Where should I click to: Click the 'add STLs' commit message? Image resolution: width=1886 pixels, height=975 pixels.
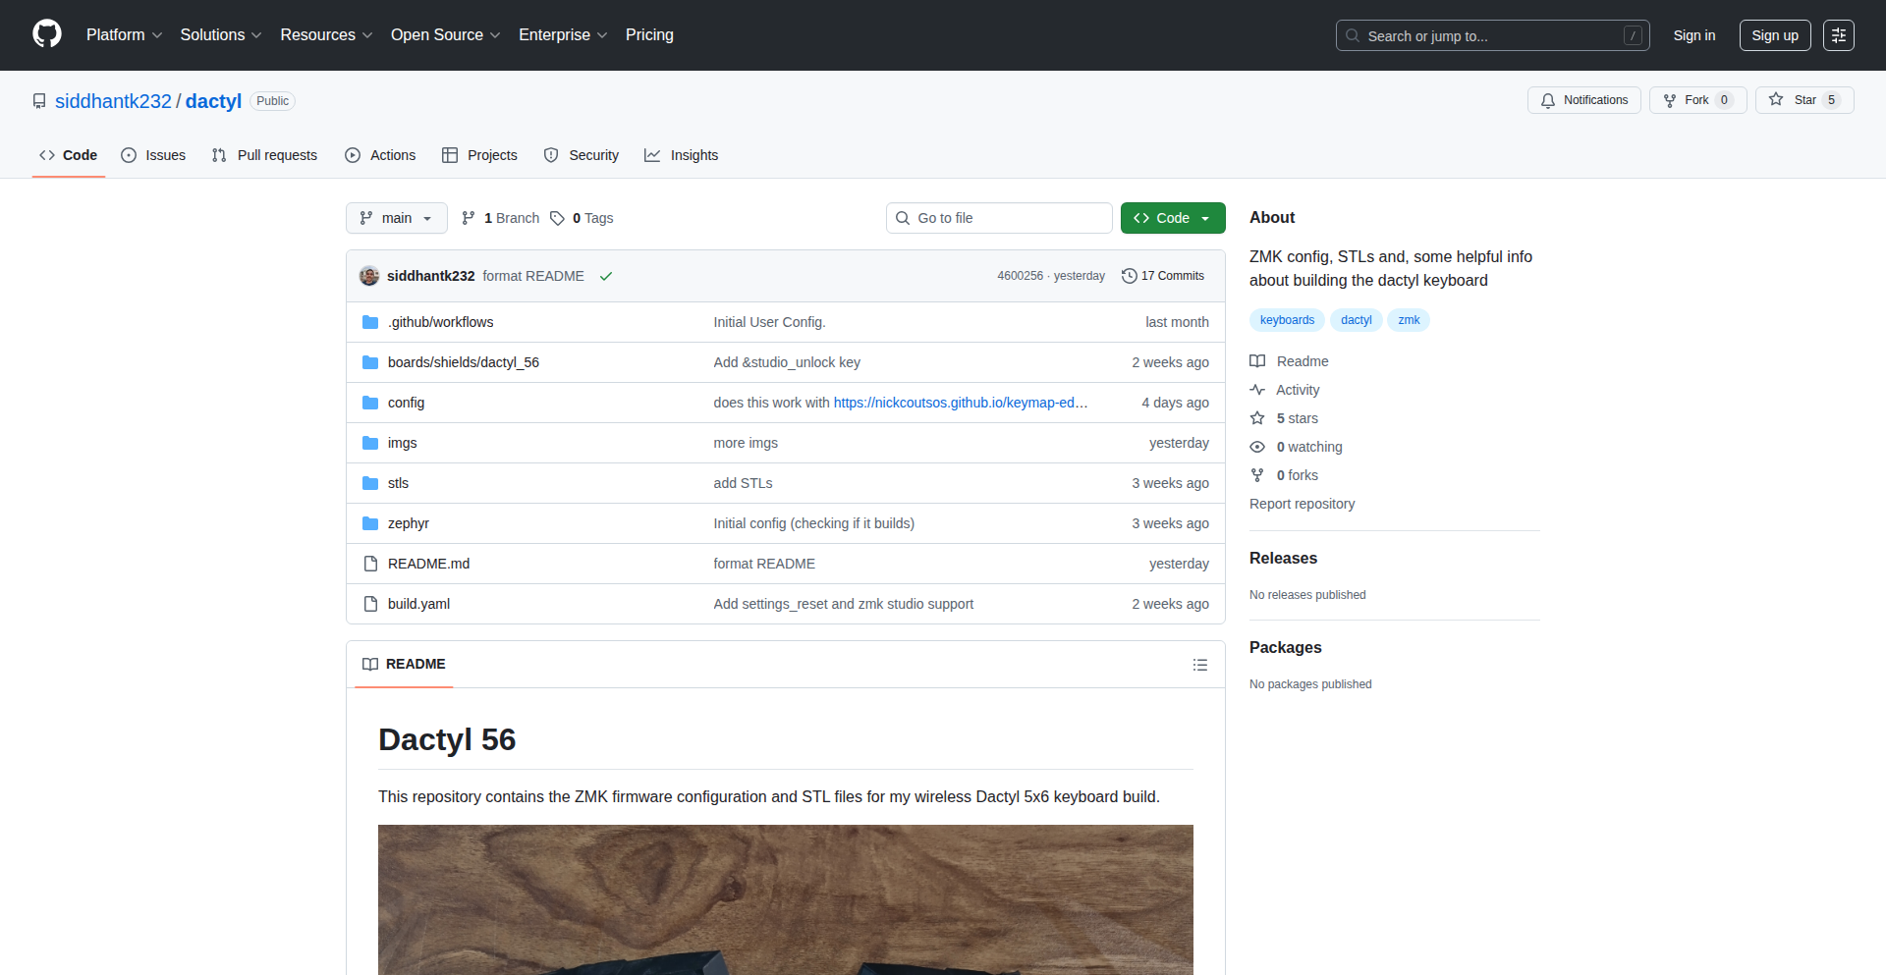[743, 483]
